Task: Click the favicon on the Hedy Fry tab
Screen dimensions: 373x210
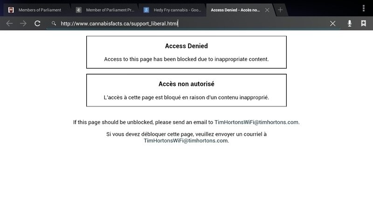Action: [146, 10]
